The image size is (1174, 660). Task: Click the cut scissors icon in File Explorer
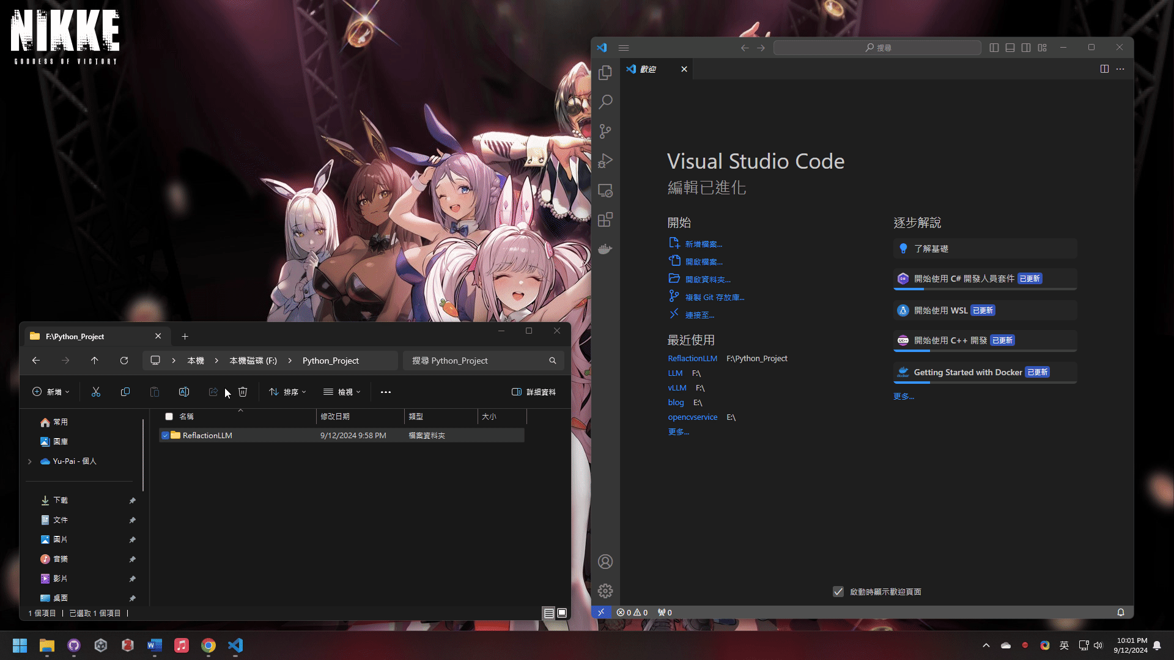pyautogui.click(x=96, y=392)
